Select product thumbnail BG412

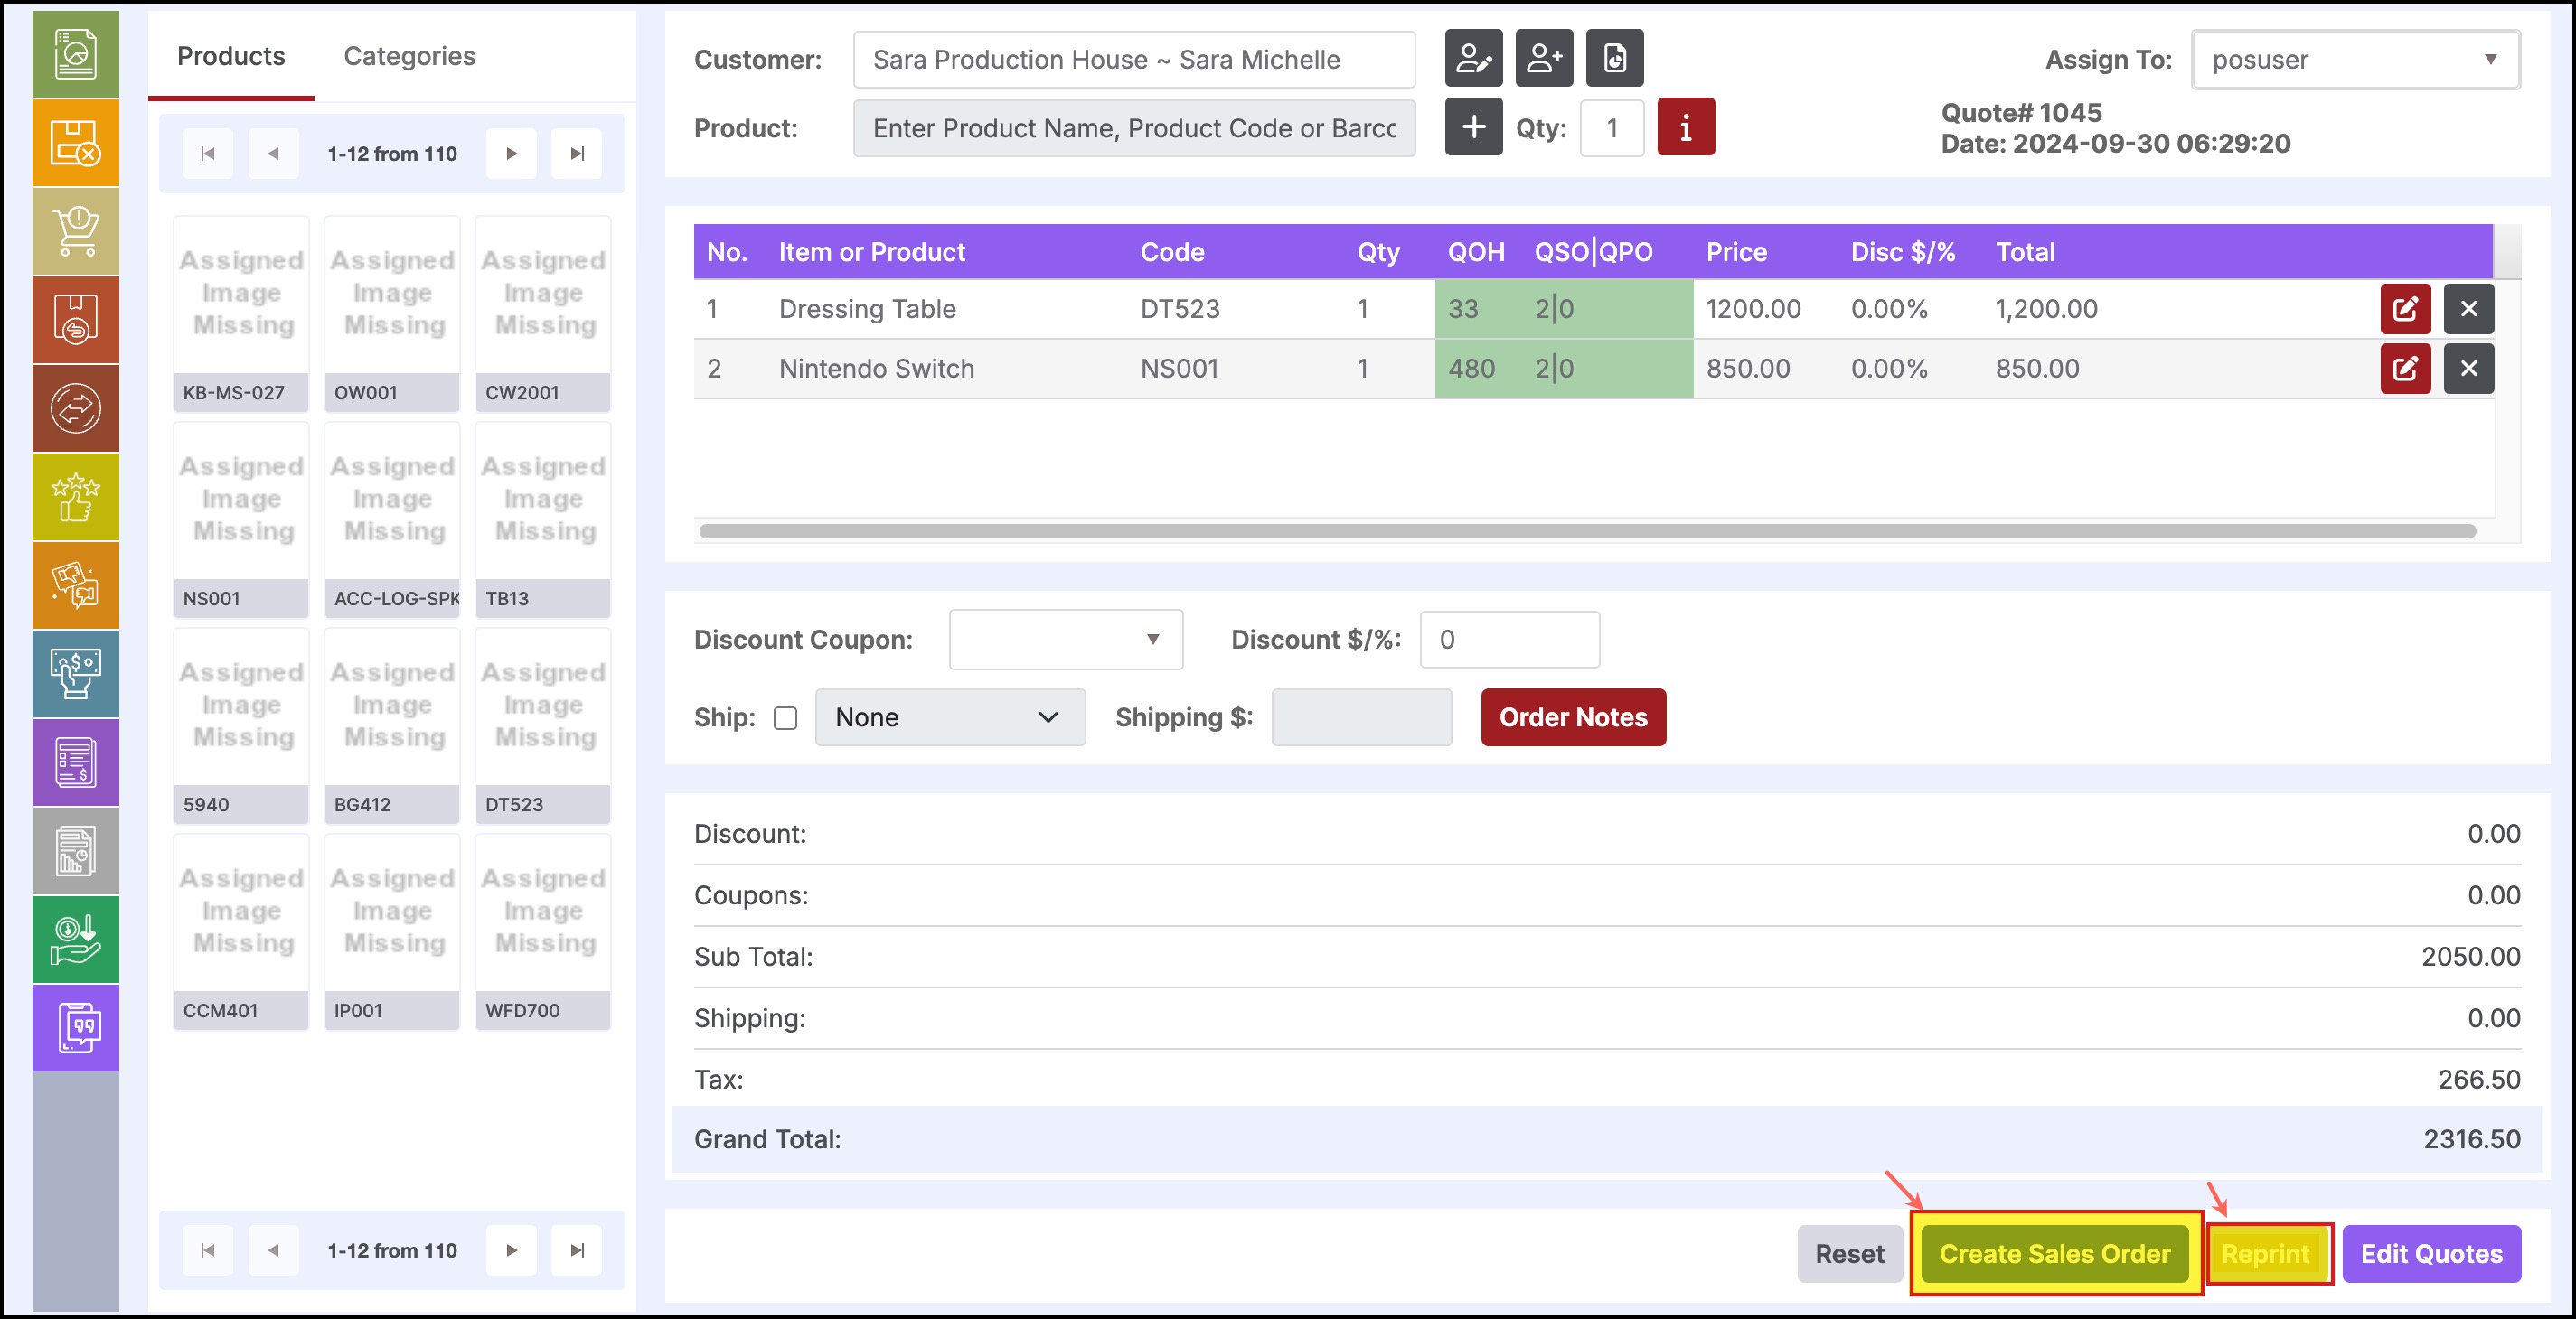click(392, 725)
